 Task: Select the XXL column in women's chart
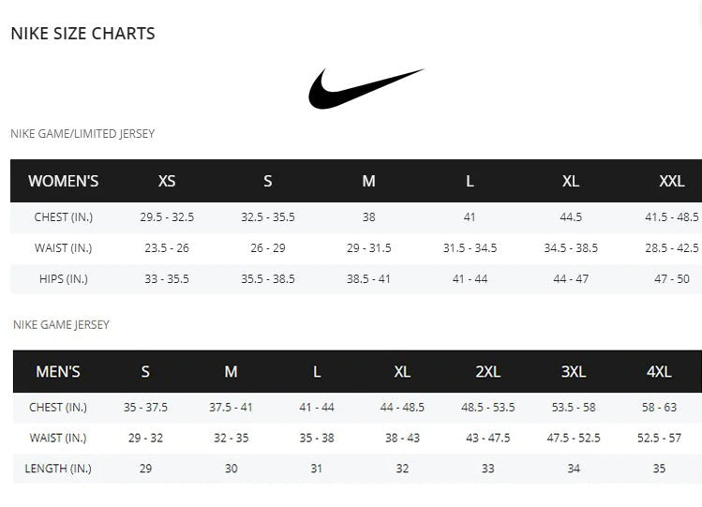[671, 181]
